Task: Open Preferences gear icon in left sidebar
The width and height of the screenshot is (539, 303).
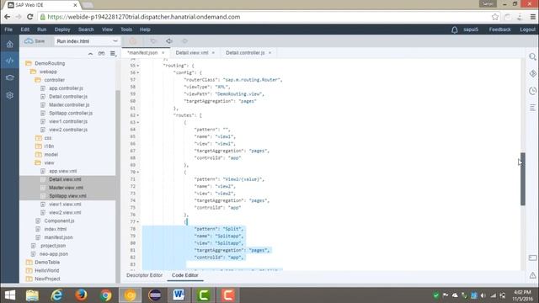Action: [9, 95]
